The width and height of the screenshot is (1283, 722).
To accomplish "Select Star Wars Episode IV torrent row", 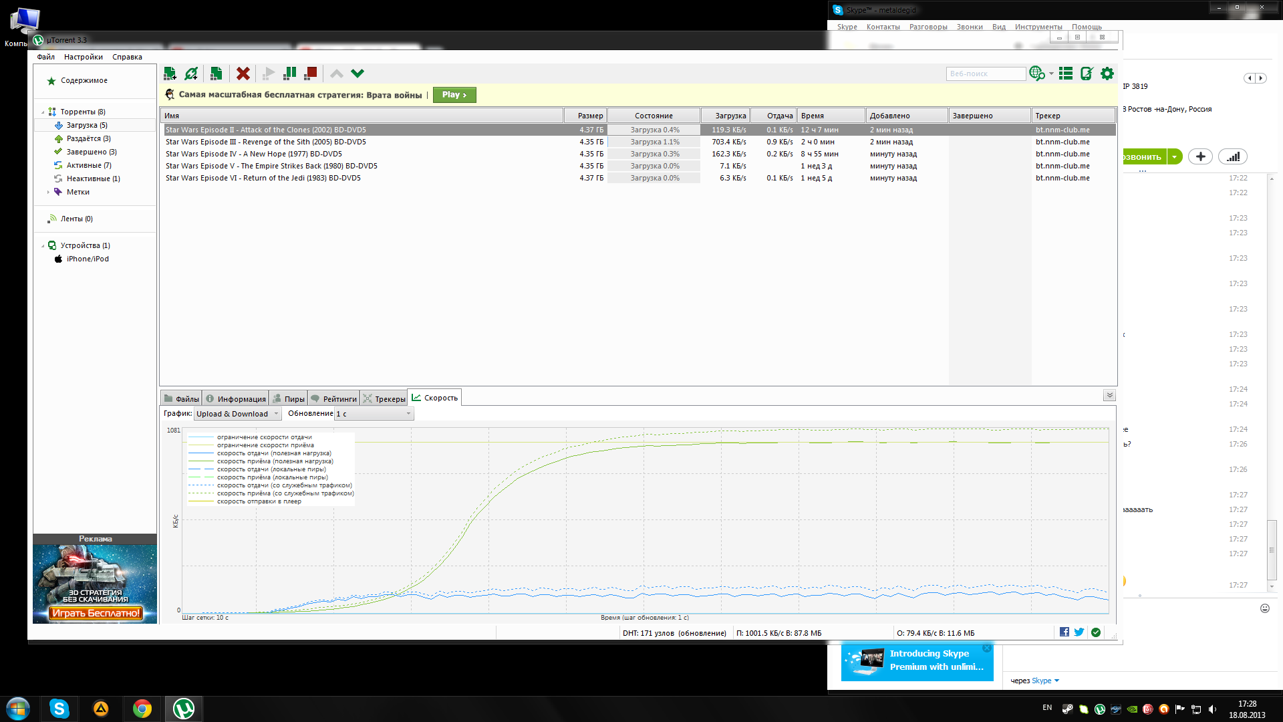I will tap(638, 154).
